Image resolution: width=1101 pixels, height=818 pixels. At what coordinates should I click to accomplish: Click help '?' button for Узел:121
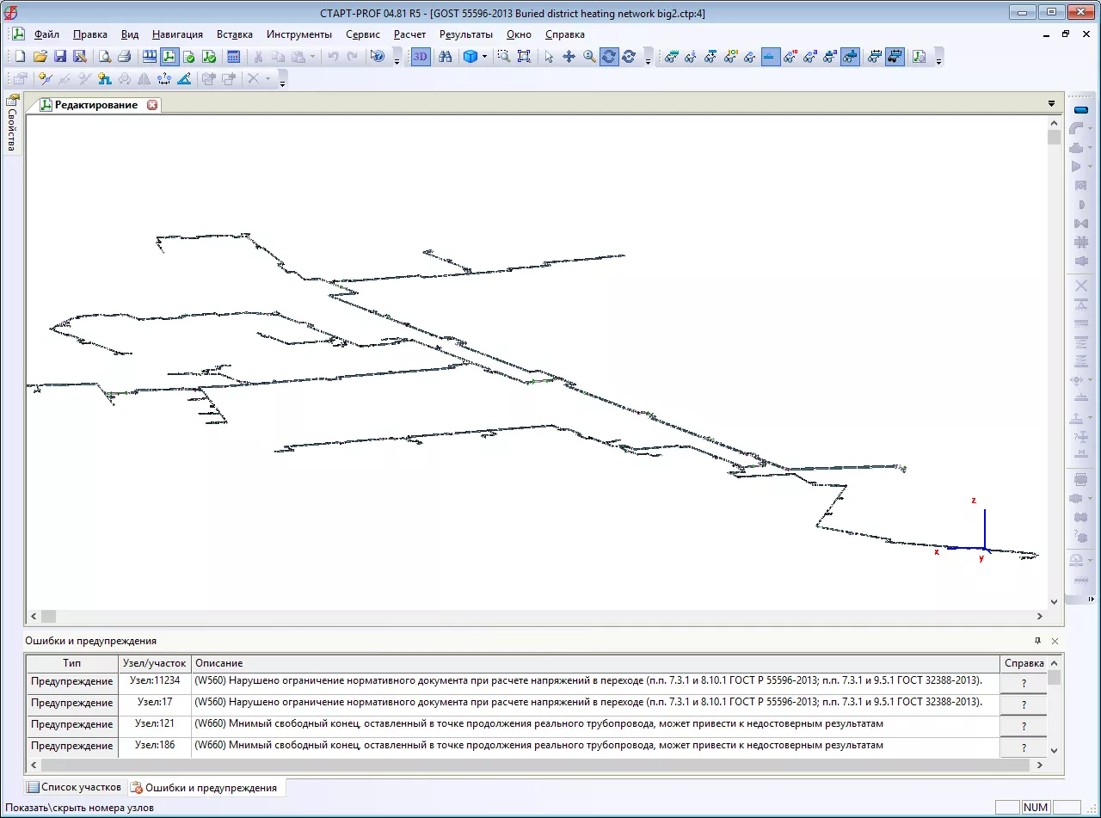click(x=1024, y=726)
